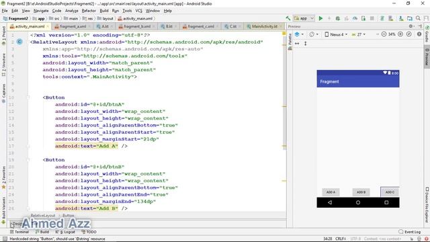Click the preview warnings icon
Image resolution: width=430 pixels, height=242 pixels.
[x=419, y=34]
